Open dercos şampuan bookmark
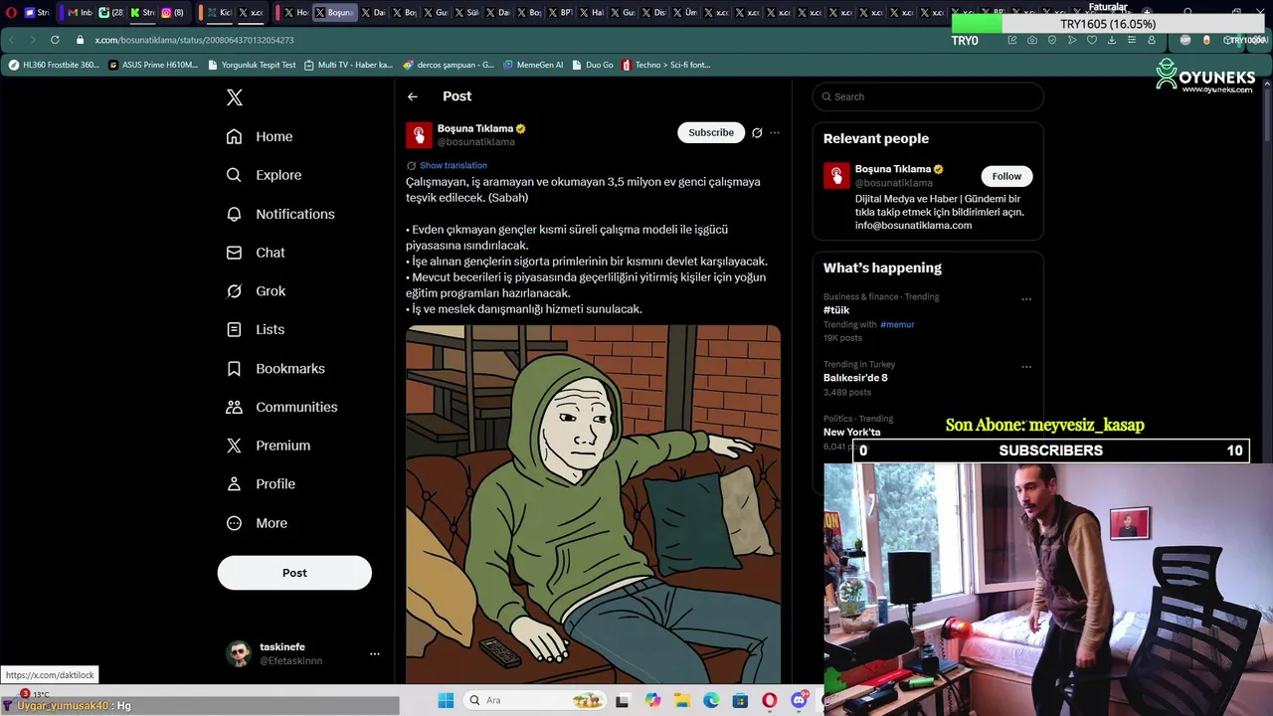 [x=448, y=65]
